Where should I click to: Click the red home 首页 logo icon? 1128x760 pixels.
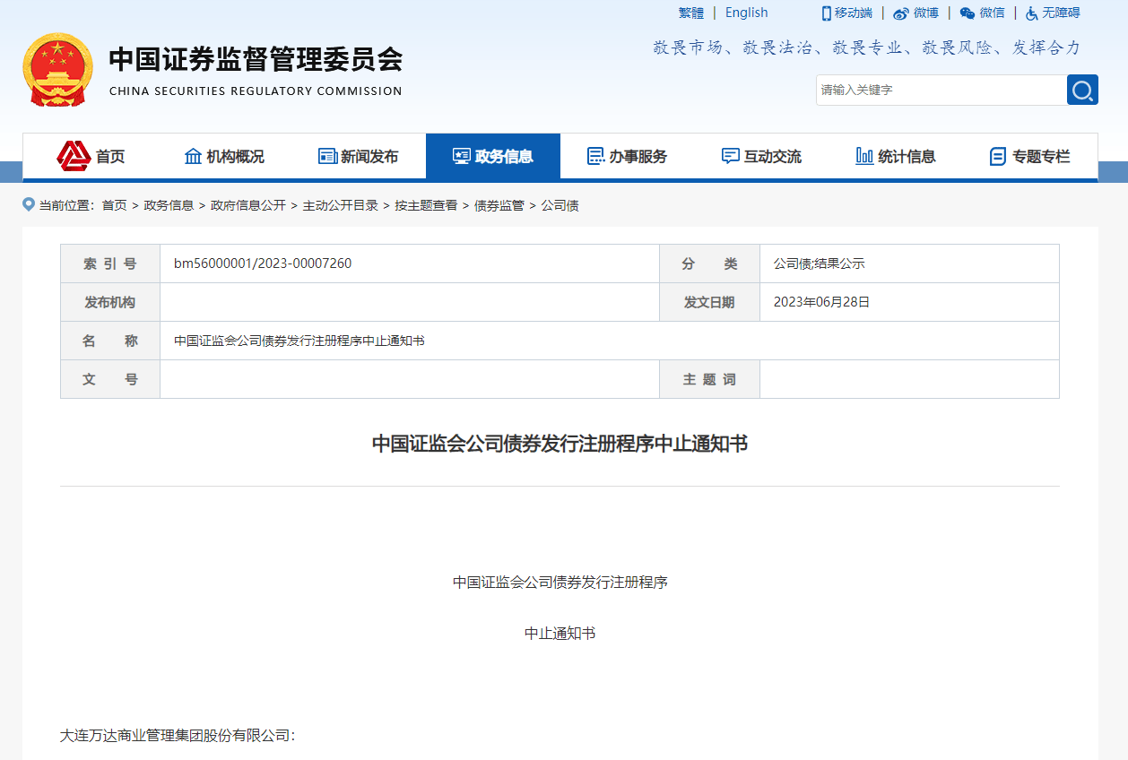click(74, 156)
